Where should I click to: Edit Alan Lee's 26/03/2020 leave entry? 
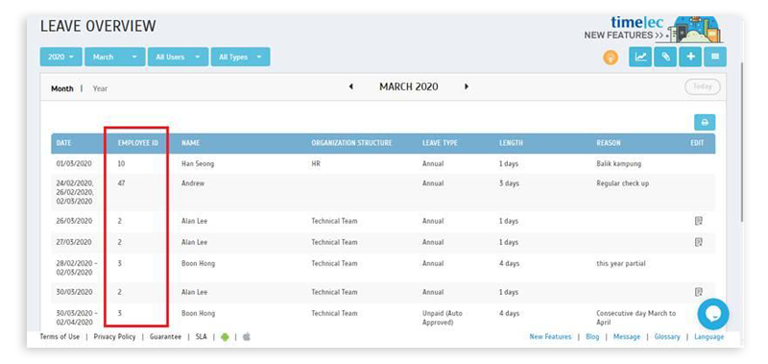pos(699,221)
